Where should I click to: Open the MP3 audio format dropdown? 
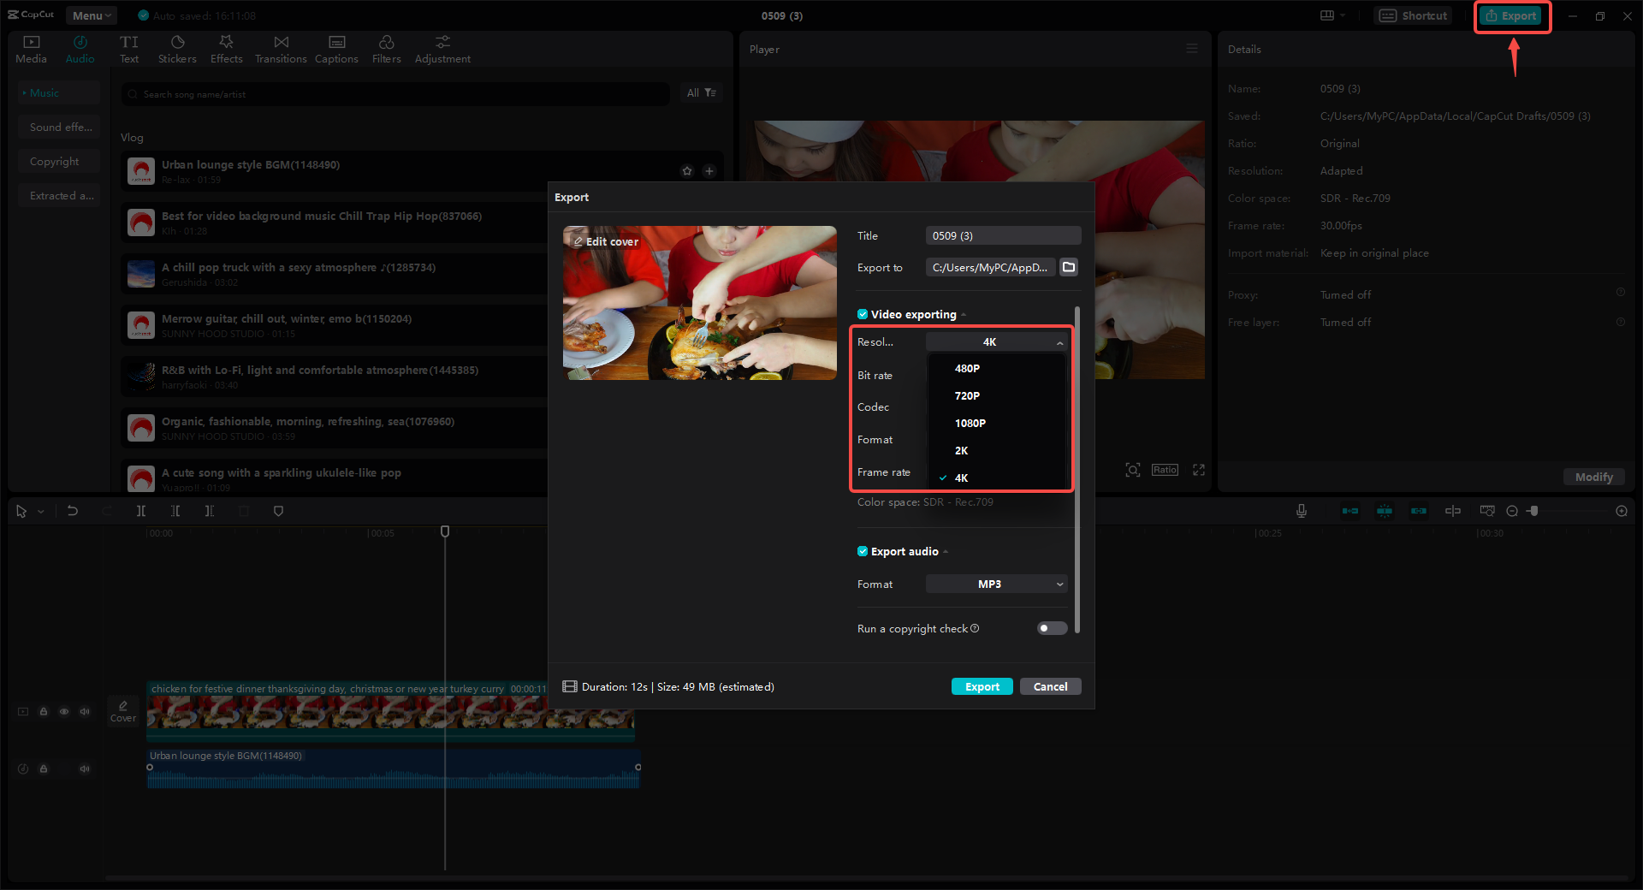point(995,584)
